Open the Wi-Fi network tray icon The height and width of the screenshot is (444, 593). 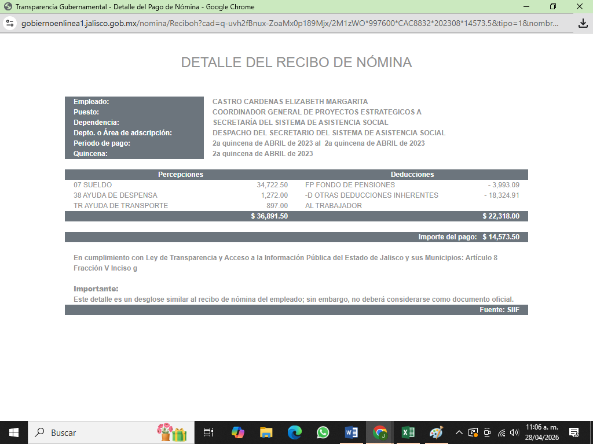pos(502,432)
